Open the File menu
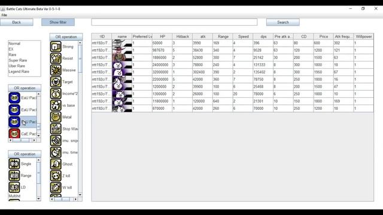This screenshot has height=215, width=383. 4,15
